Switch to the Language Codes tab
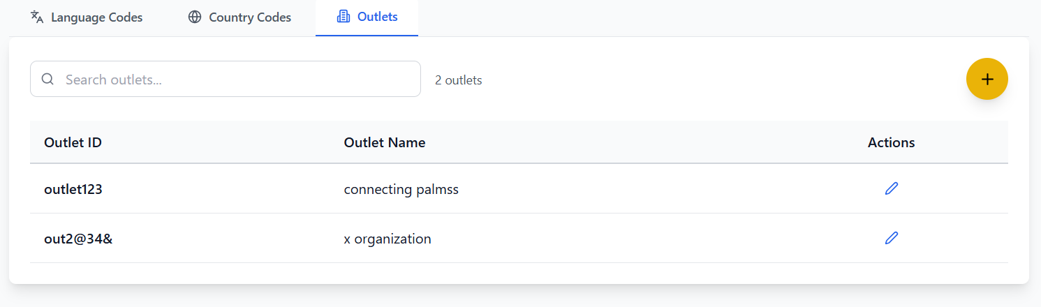The image size is (1041, 307). click(96, 17)
